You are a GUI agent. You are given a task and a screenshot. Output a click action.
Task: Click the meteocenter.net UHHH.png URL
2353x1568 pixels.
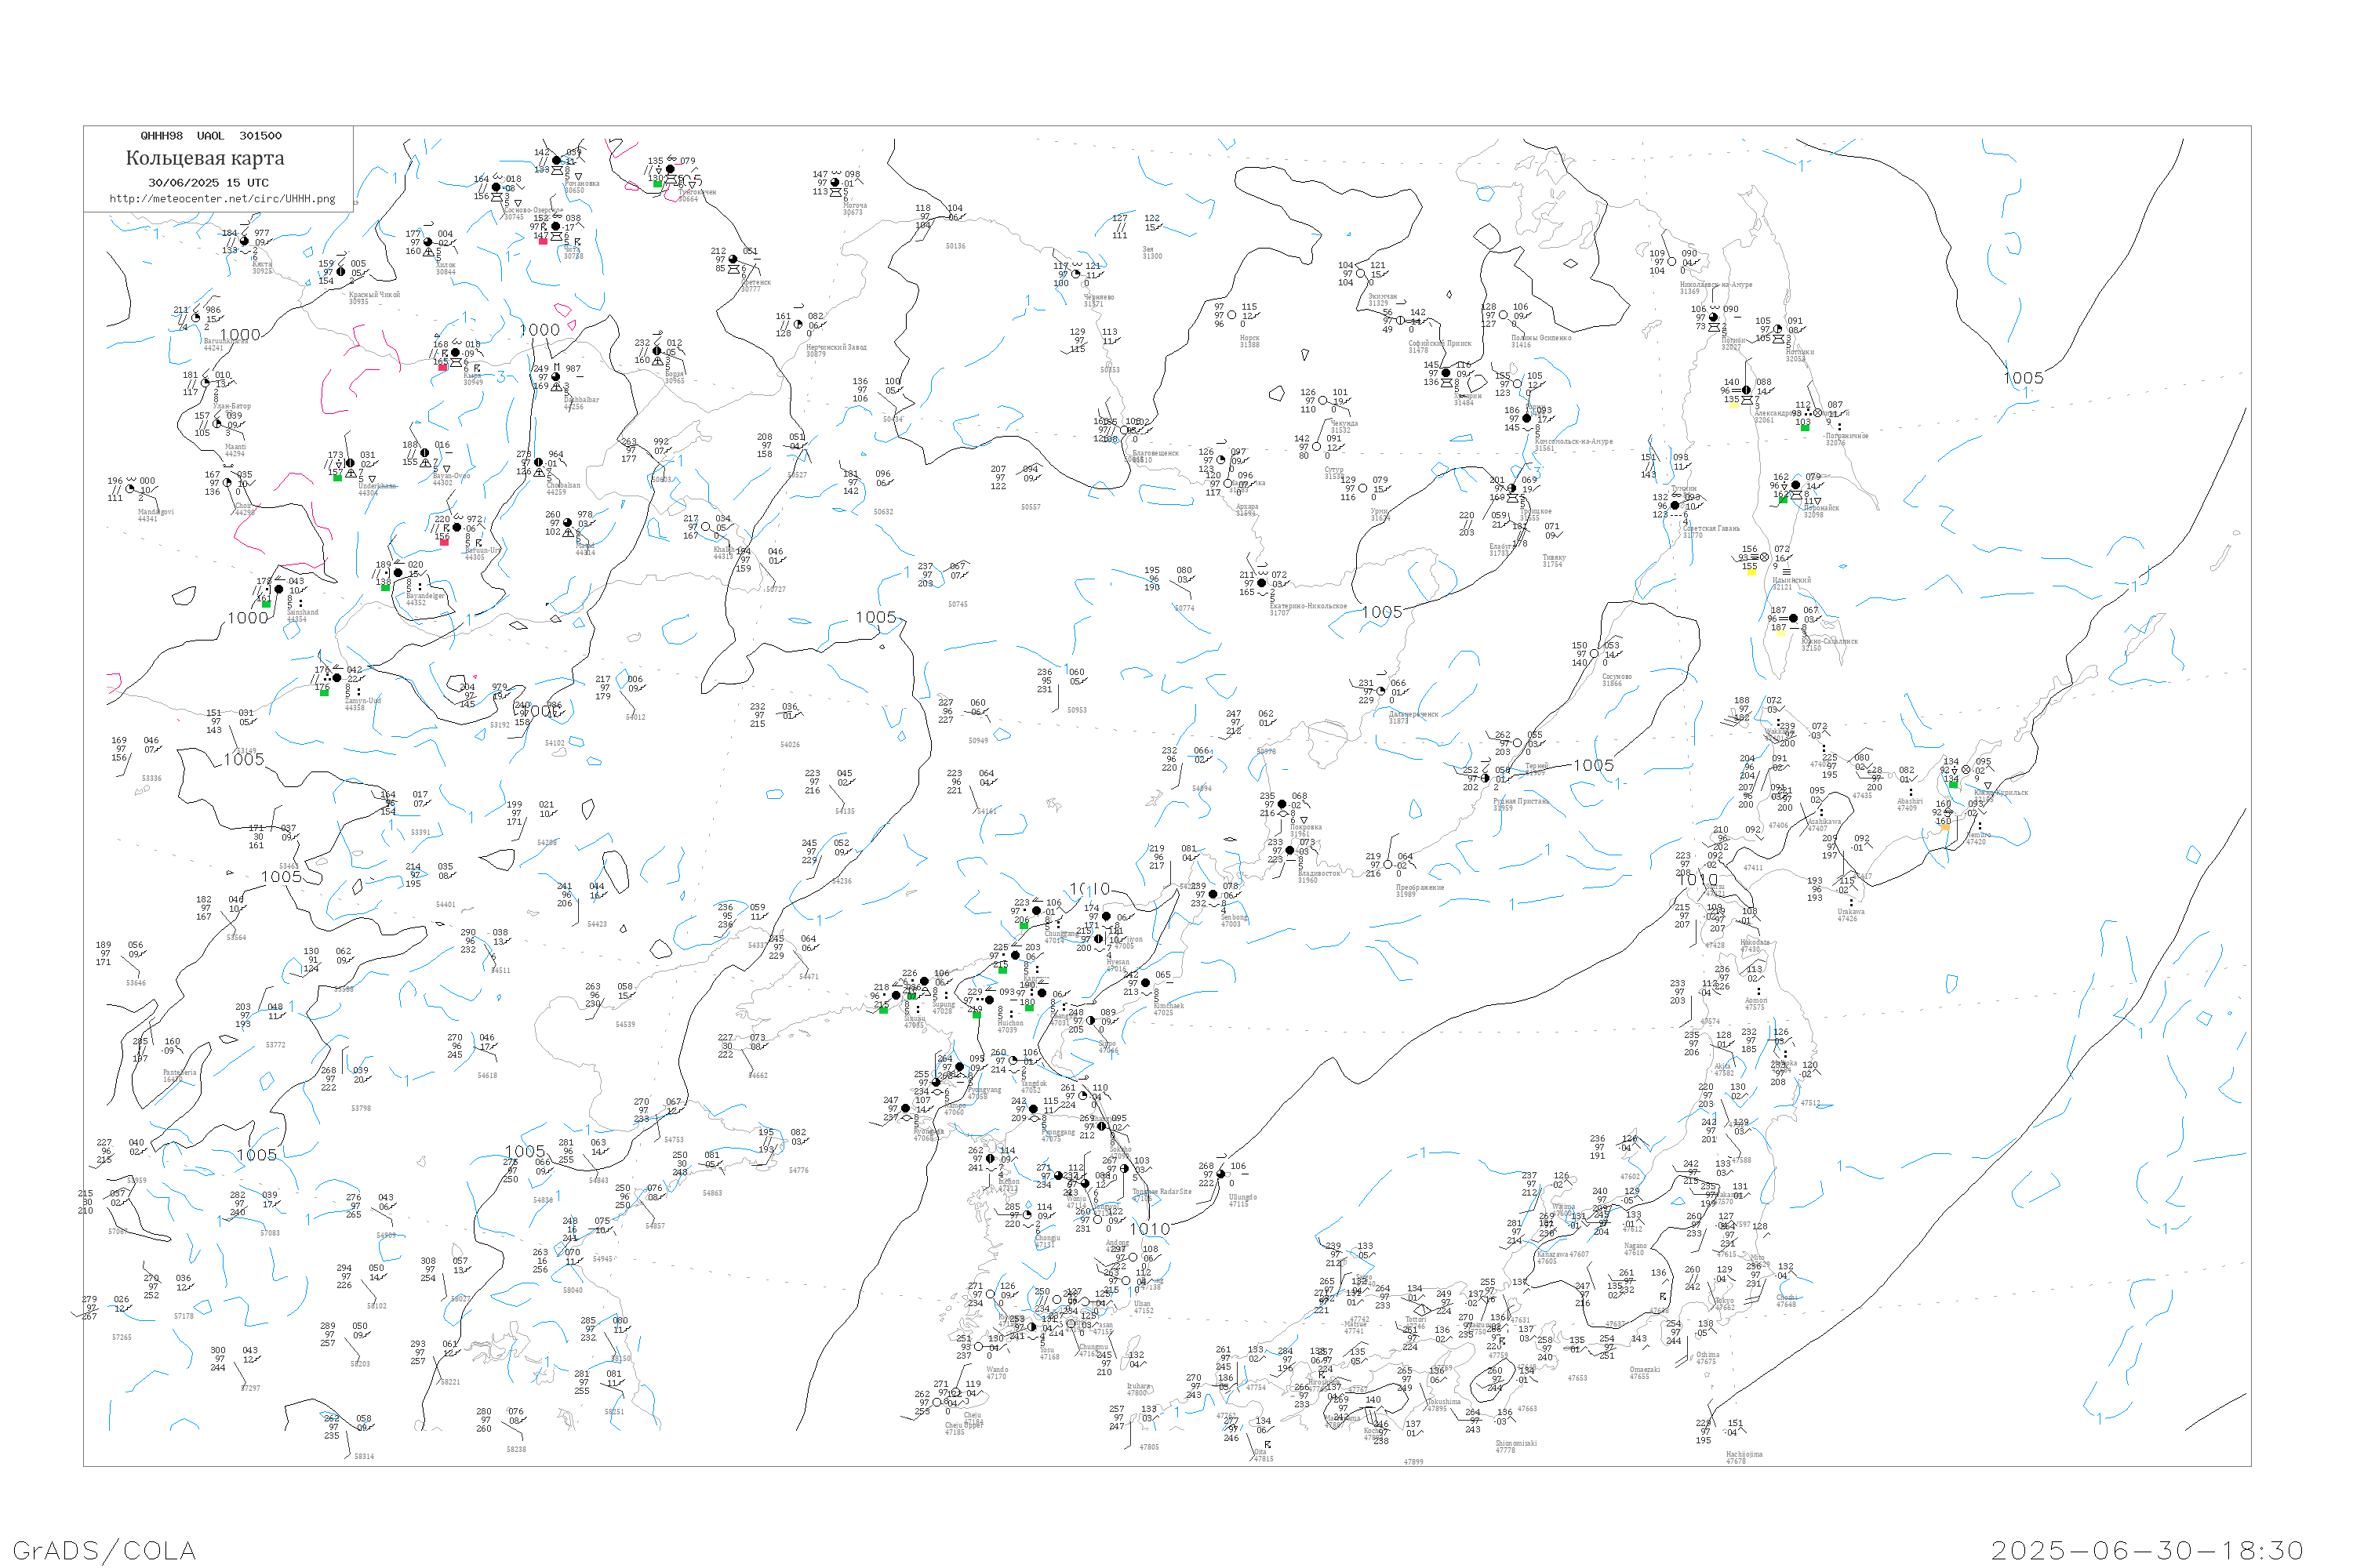pyautogui.click(x=222, y=199)
